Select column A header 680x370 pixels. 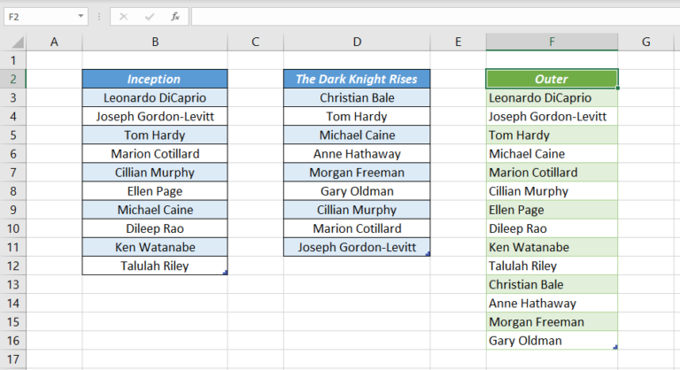(54, 42)
